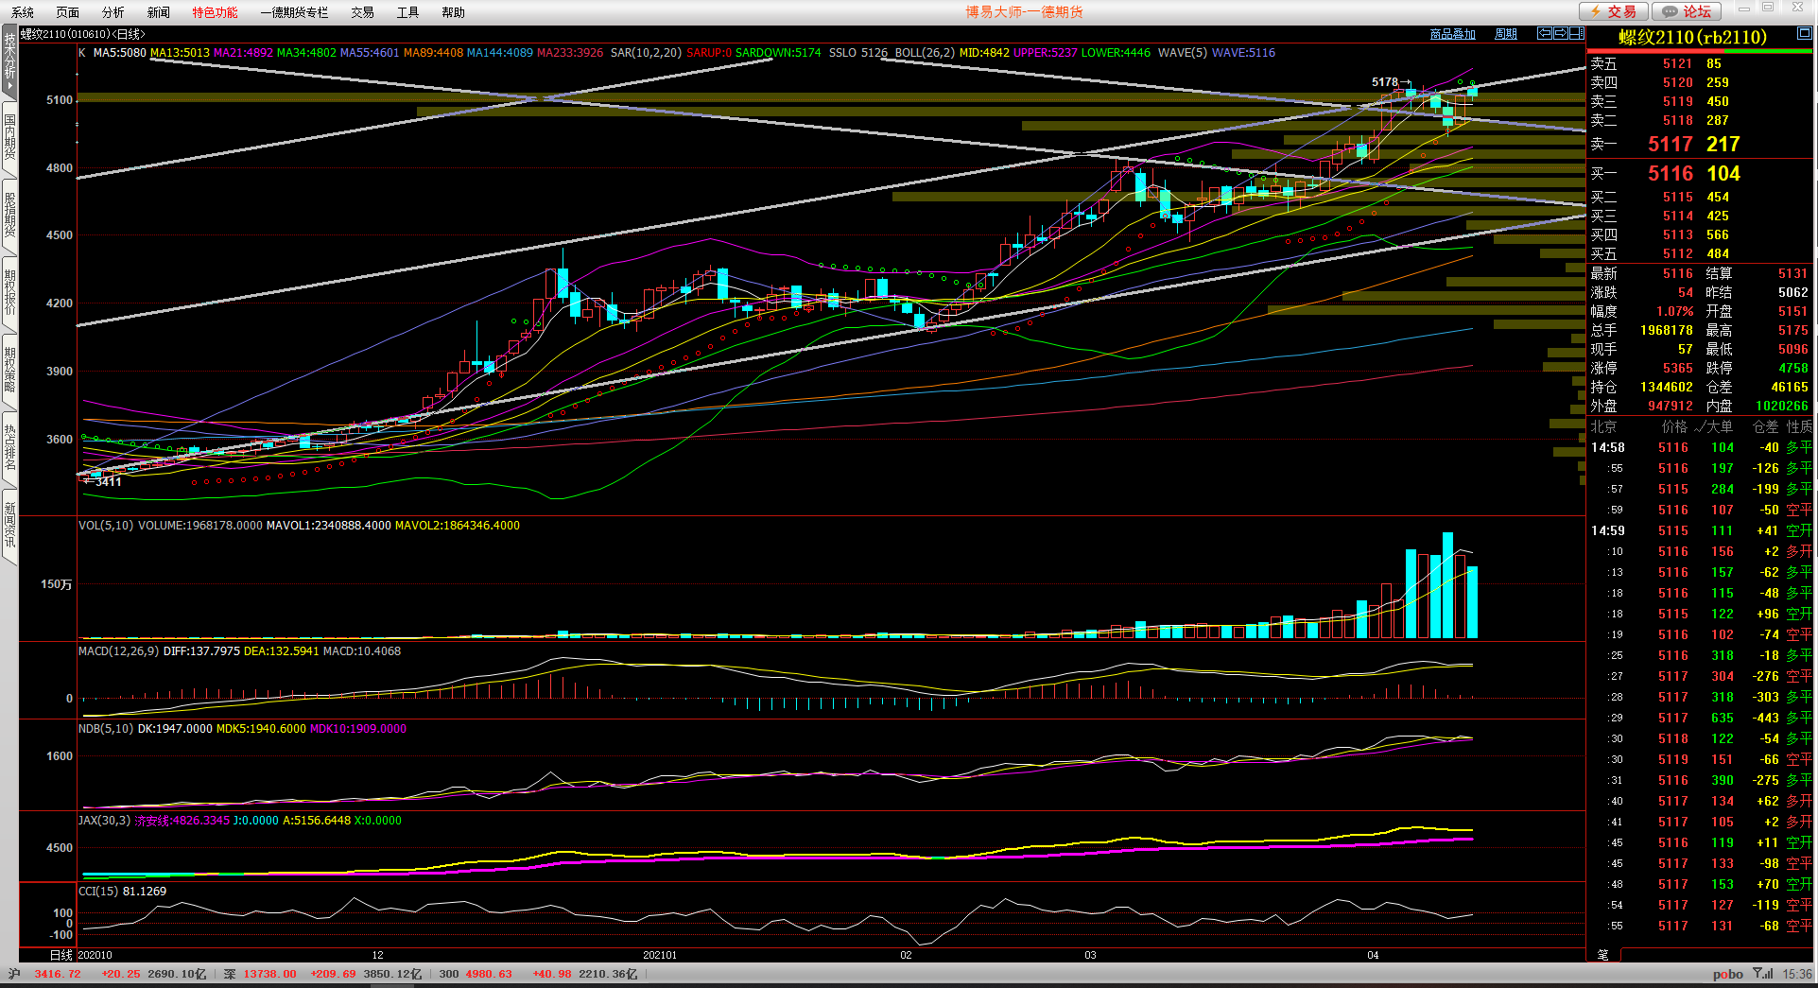Select the 笔 tick tab at bottom
Viewport: 1818px width, 988px height.
(1602, 955)
